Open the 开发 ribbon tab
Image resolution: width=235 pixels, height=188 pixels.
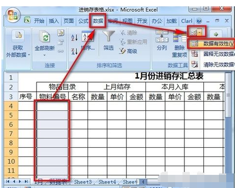[142, 21]
